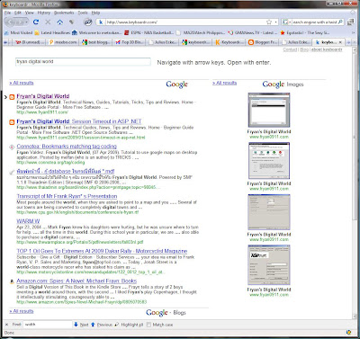Close the active keyboardr tab
The height and width of the screenshot is (339, 360).
[x=340, y=42]
